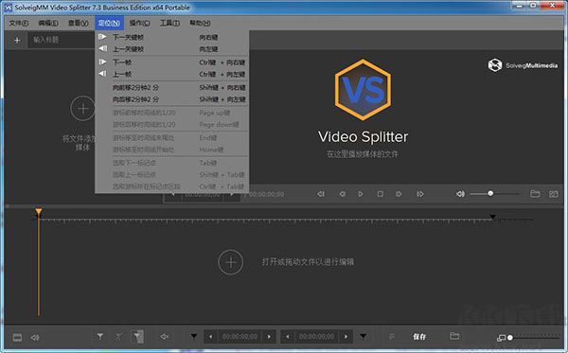Stop playback with the square stop button
This screenshot has width=568, height=353.
(380, 194)
